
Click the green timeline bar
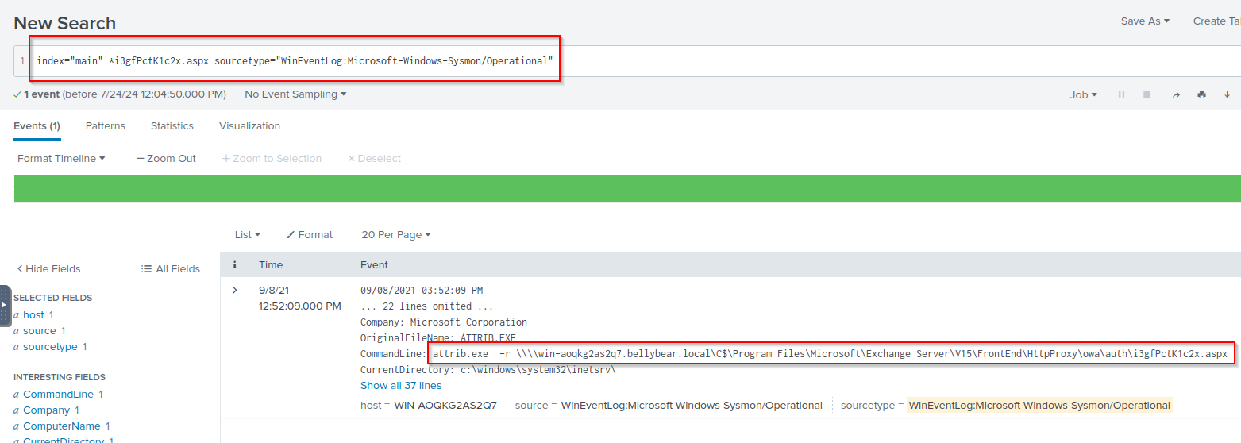click(x=627, y=188)
